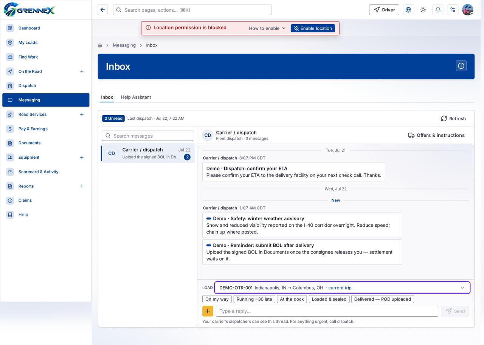Choose Delivered — POD uploaded quick reply

point(383,299)
